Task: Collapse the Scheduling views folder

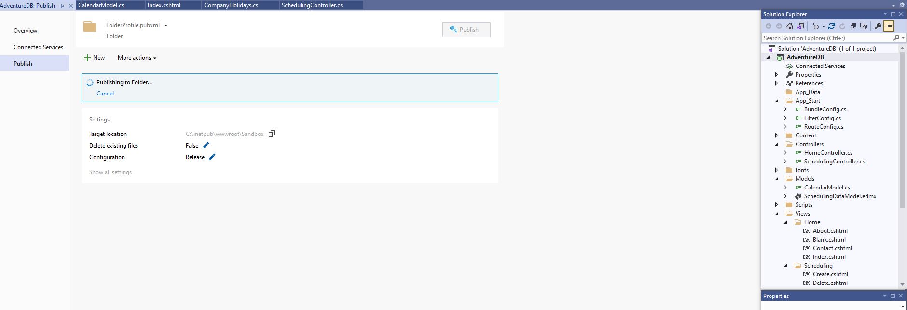Action: tap(785, 266)
